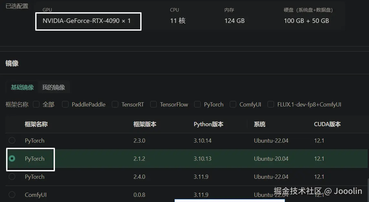The width and height of the screenshot is (369, 202).
Task: Click the 系统 column header
Action: [259, 124]
